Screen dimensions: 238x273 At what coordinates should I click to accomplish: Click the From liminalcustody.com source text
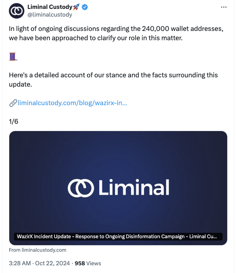pos(37,250)
